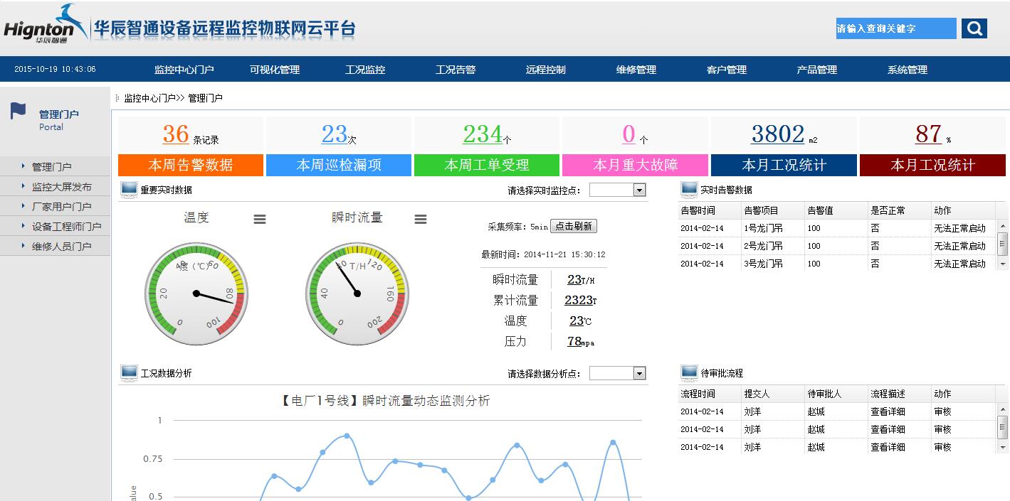Click 审核 in the first approval row
Image resolution: width=1010 pixels, height=501 pixels.
(942, 411)
